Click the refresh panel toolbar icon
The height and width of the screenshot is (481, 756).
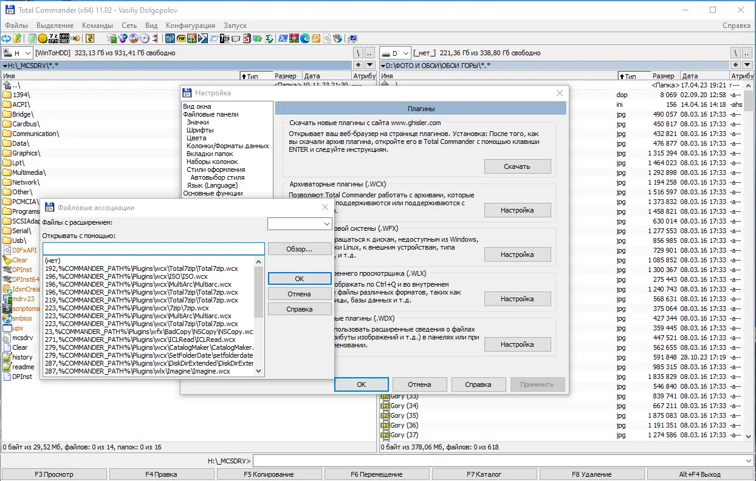pyautogui.click(x=6, y=38)
